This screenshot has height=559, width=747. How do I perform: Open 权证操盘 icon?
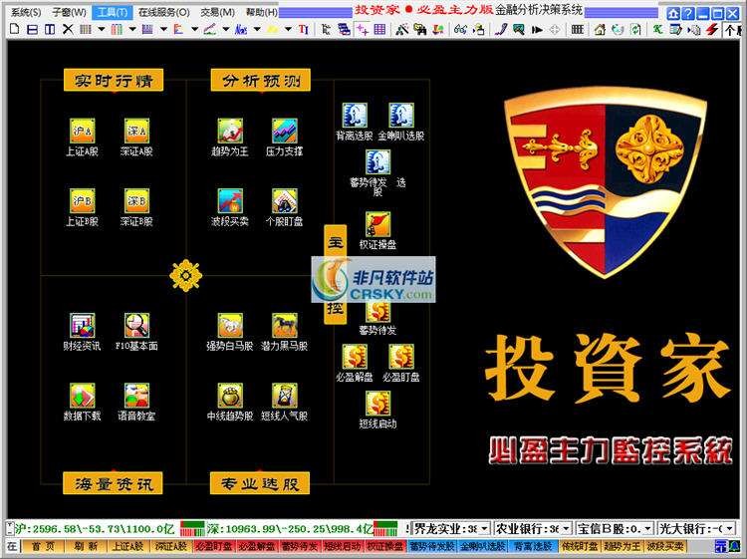pyautogui.click(x=377, y=224)
